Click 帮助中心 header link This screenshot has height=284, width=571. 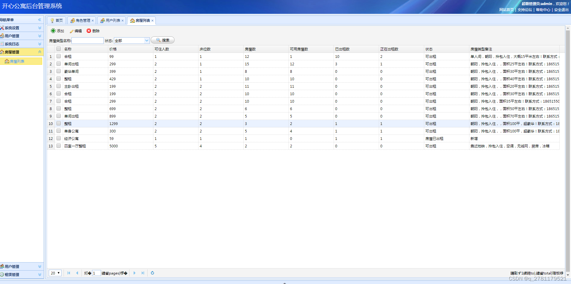pos(543,10)
